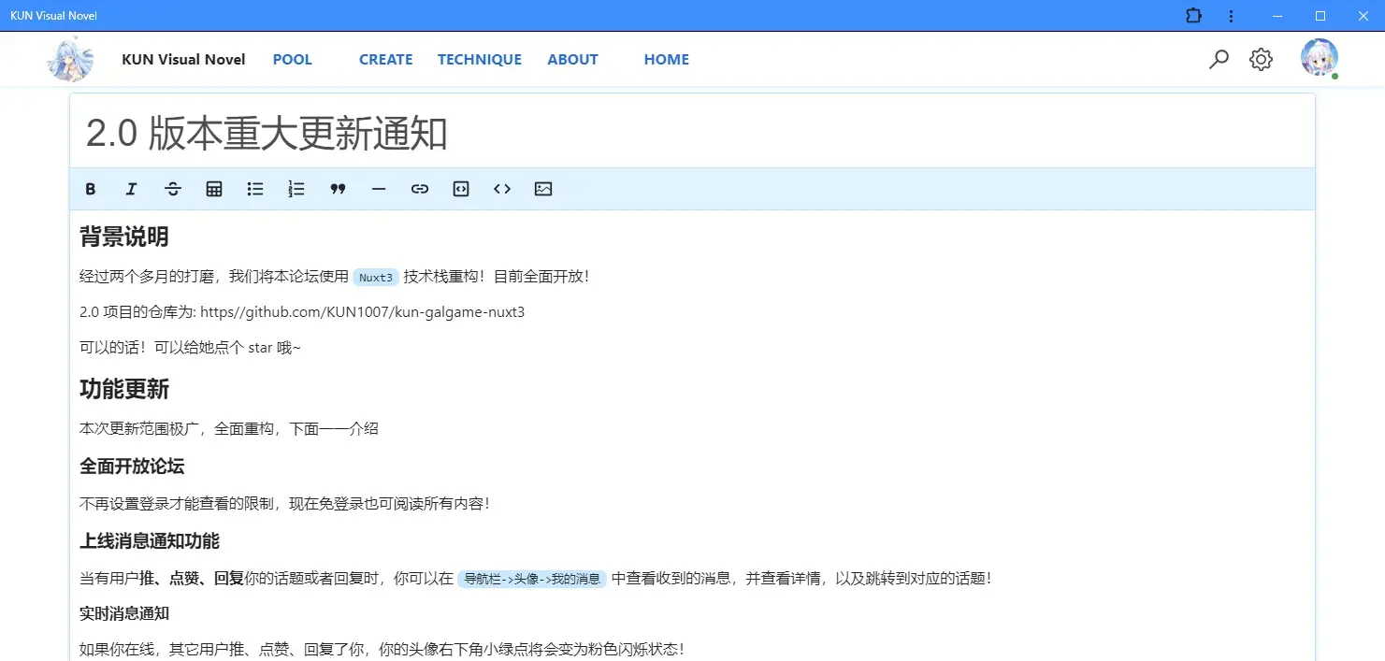Open the three-dot app menu in title bar
1385x661 pixels.
click(1232, 16)
